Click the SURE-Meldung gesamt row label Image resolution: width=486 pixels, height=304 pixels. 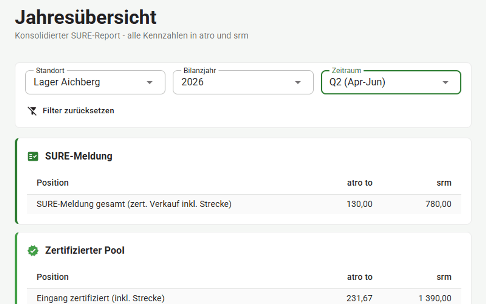coord(134,204)
